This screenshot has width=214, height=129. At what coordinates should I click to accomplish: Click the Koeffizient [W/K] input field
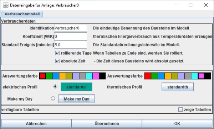(70, 37)
